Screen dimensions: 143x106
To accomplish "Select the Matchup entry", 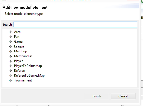I will 21,51.
